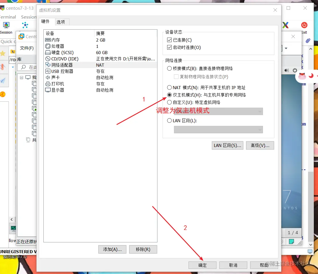Open LAN 区段(S)... settings button
This screenshot has height=274, width=318.
coord(228,146)
